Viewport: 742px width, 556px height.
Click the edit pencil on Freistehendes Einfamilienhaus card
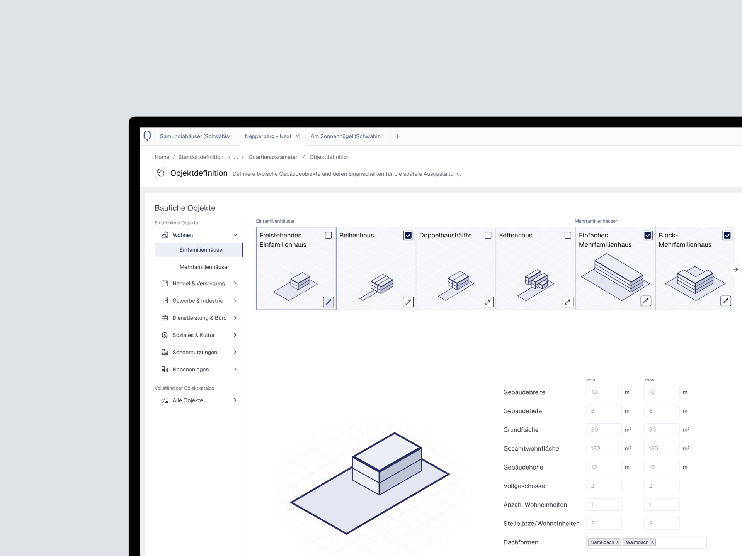click(x=328, y=302)
